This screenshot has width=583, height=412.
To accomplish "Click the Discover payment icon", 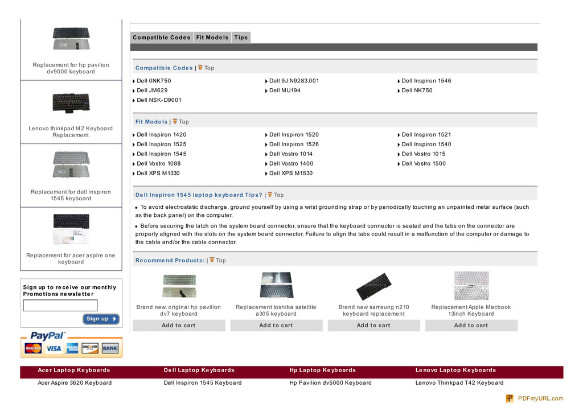I will (x=90, y=348).
